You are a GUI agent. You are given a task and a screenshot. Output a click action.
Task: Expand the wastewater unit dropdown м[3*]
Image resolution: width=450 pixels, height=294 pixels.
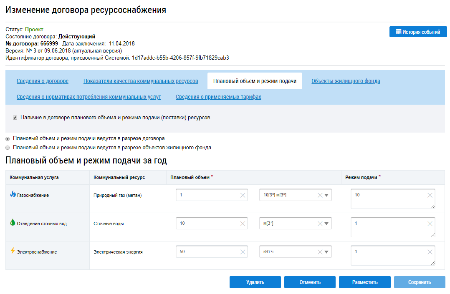point(327,224)
